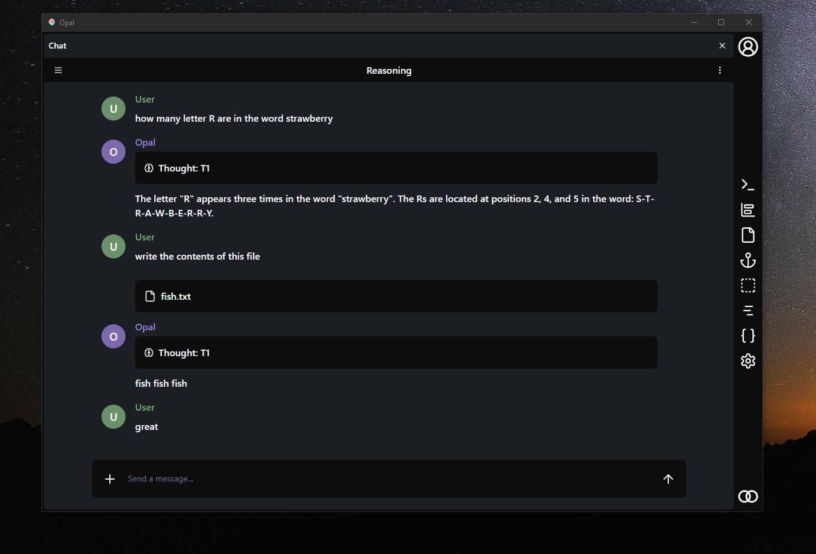
Task: Click the curly braces icon
Action: pos(748,336)
